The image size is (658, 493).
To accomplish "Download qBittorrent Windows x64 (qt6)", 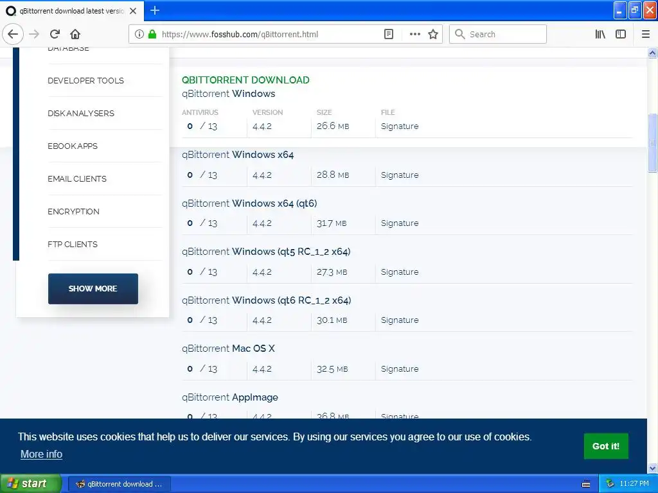I will (249, 203).
